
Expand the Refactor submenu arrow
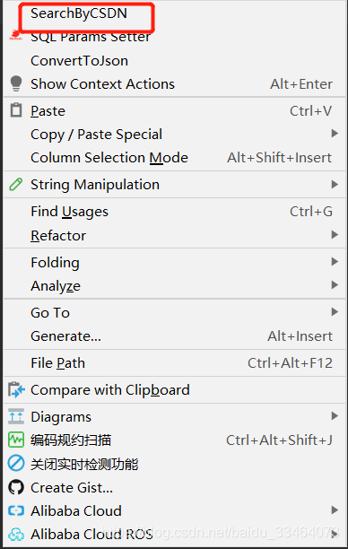tap(335, 235)
